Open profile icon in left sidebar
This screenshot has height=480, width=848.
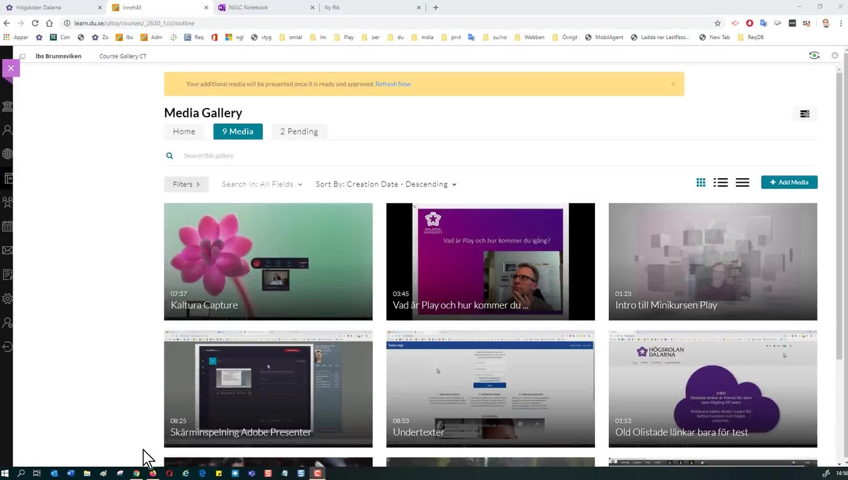8,130
